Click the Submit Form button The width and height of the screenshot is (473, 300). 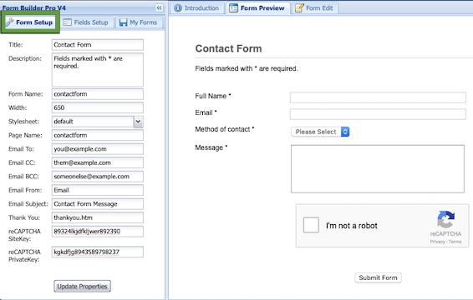[378, 277]
